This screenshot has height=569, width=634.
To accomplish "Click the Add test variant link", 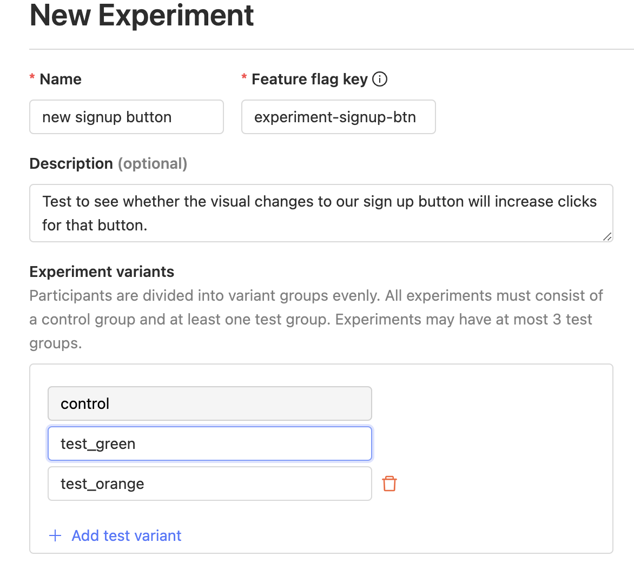I will [x=127, y=535].
